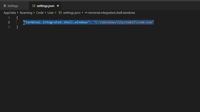Open AppData breadcrumb folder
Image resolution: width=200 pixels, height=112 pixels.
point(10,13)
